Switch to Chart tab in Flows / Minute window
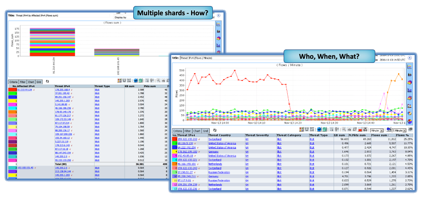 pos(197,130)
